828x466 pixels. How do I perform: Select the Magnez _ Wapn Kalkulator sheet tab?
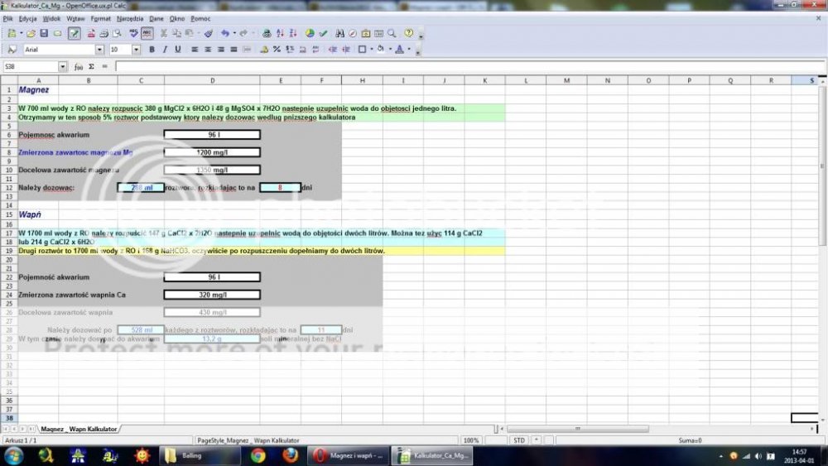[79, 430]
